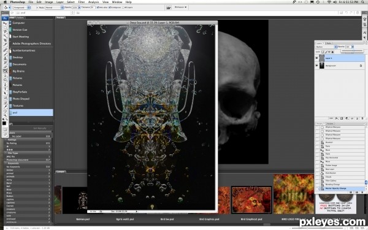Open the Image menu
The height and width of the screenshot is (230, 368).
[49, 2]
